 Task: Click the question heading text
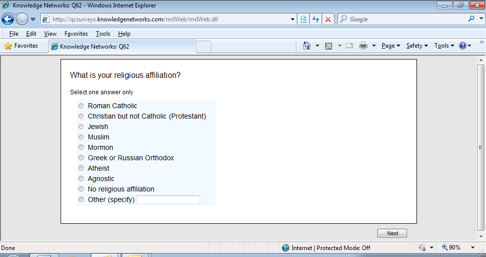pos(125,75)
